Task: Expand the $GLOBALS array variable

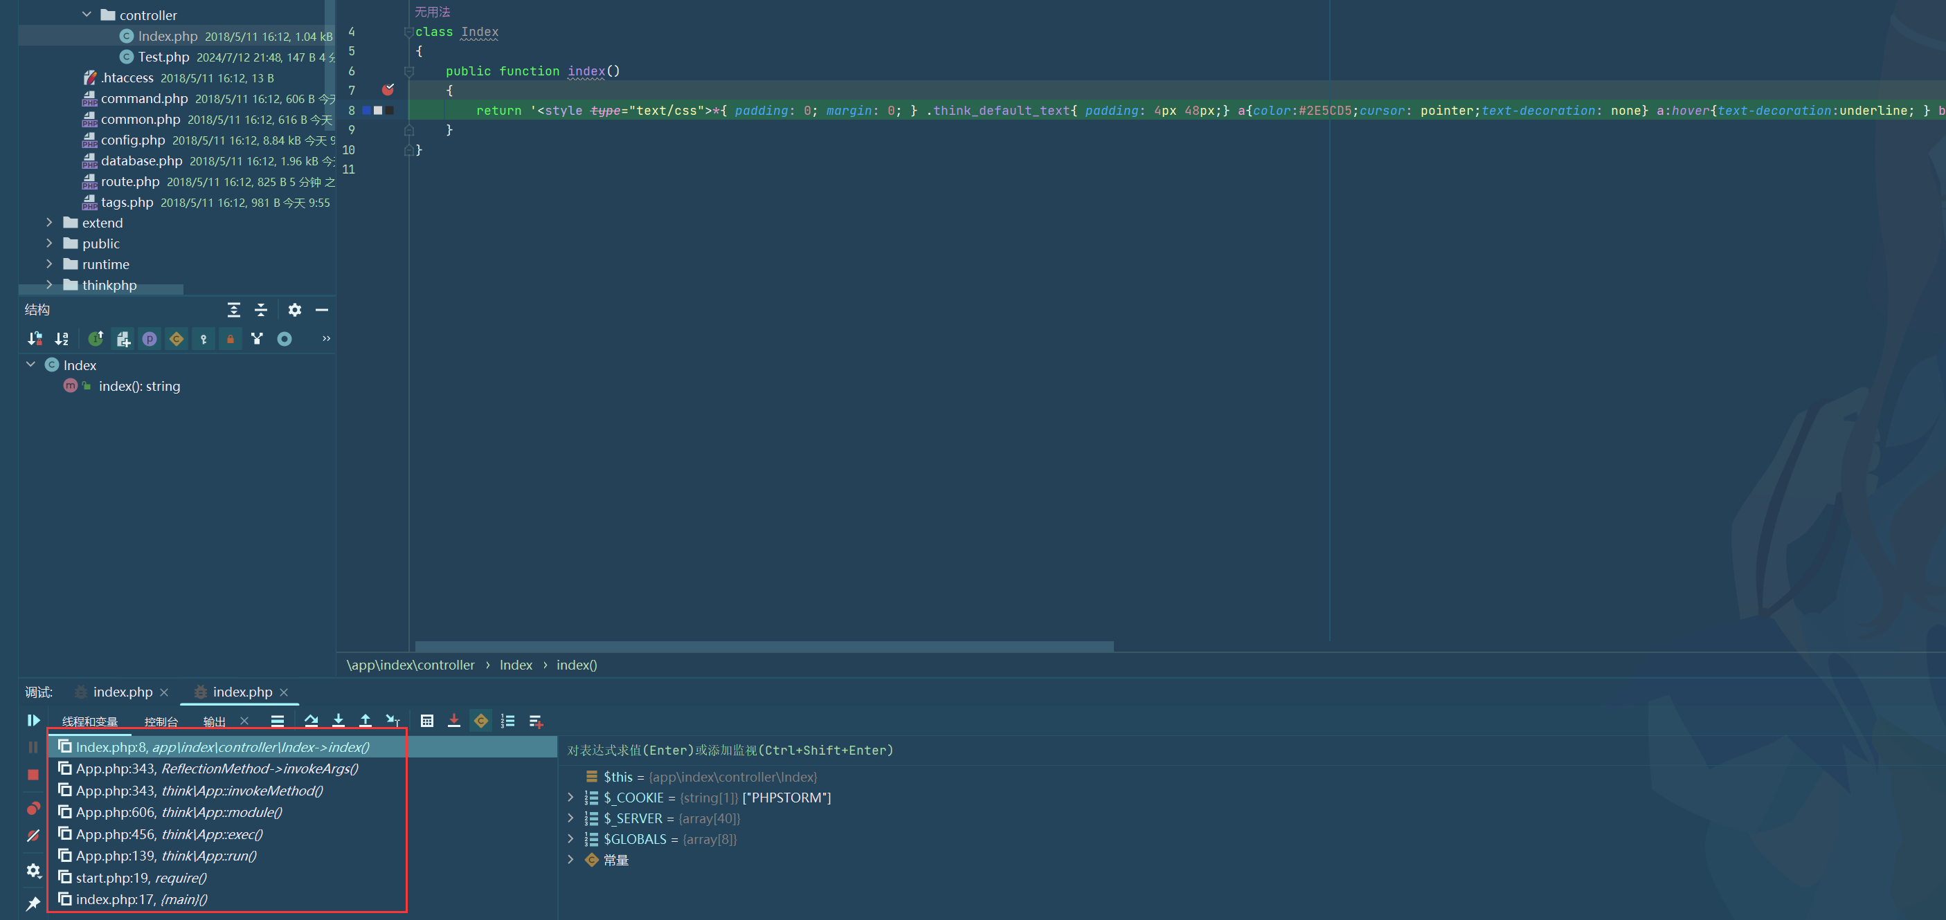Action: tap(571, 838)
